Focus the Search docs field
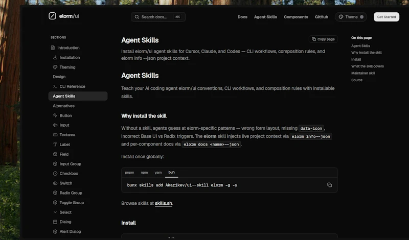 point(158,17)
